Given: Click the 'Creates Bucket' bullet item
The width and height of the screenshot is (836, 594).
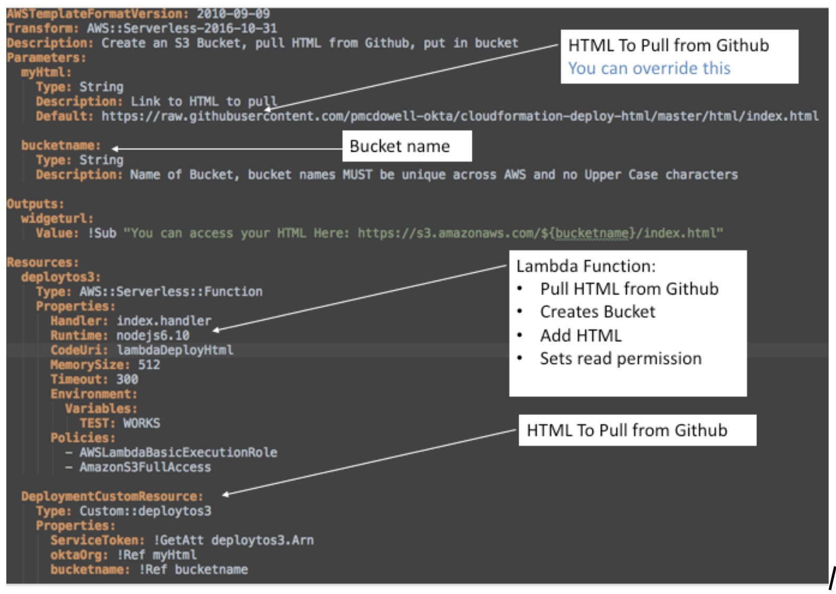Looking at the screenshot, I should click(x=597, y=312).
